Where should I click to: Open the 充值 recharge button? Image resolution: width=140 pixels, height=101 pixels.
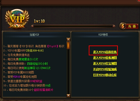[129, 26]
